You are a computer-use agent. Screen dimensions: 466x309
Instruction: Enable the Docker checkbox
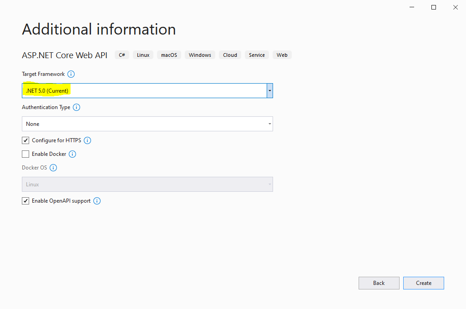point(25,154)
